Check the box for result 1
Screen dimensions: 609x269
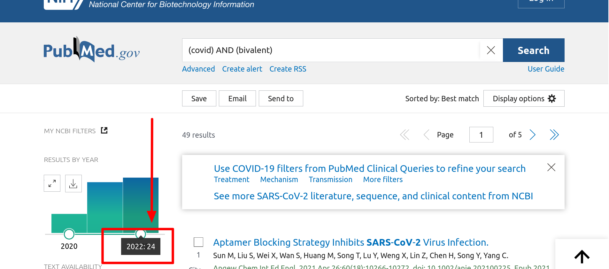tap(198, 242)
